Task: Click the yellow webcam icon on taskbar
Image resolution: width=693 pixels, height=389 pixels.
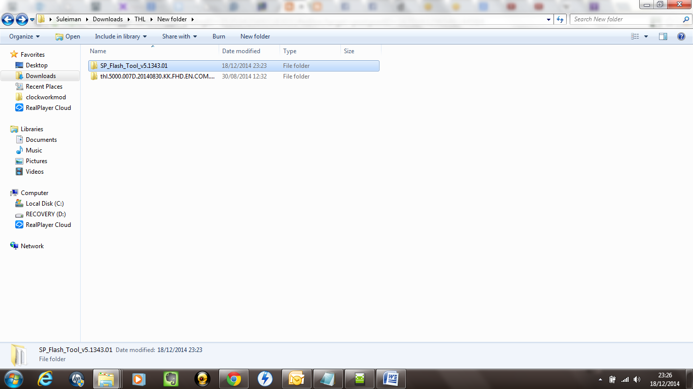Action: click(202, 379)
